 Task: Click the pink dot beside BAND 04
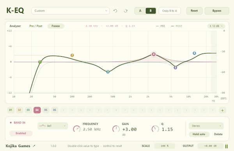click(x=11, y=122)
